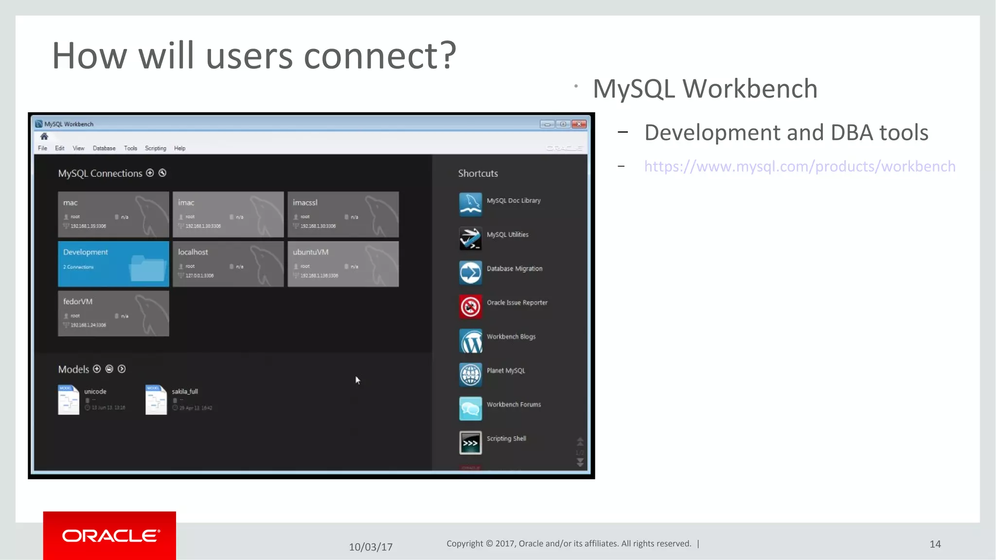Click the MySQL Connections heading
Viewport: 996px width, 560px height.
100,174
